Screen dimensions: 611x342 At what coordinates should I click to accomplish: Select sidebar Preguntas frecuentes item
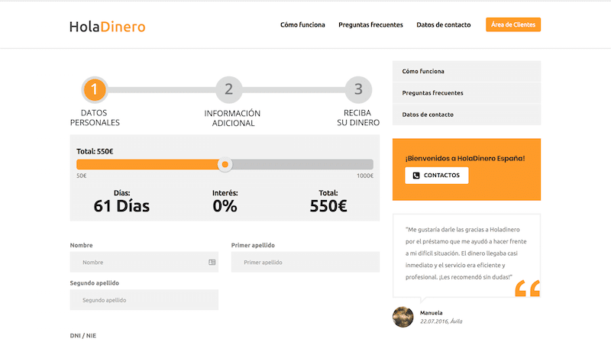click(467, 92)
